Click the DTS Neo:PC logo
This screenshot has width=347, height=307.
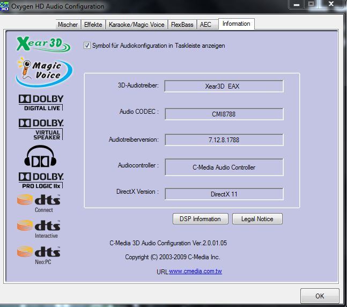(39, 255)
